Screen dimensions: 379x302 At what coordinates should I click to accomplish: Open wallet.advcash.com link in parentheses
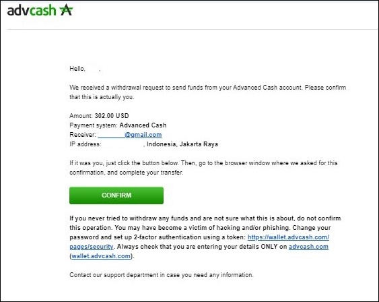tap(101, 256)
